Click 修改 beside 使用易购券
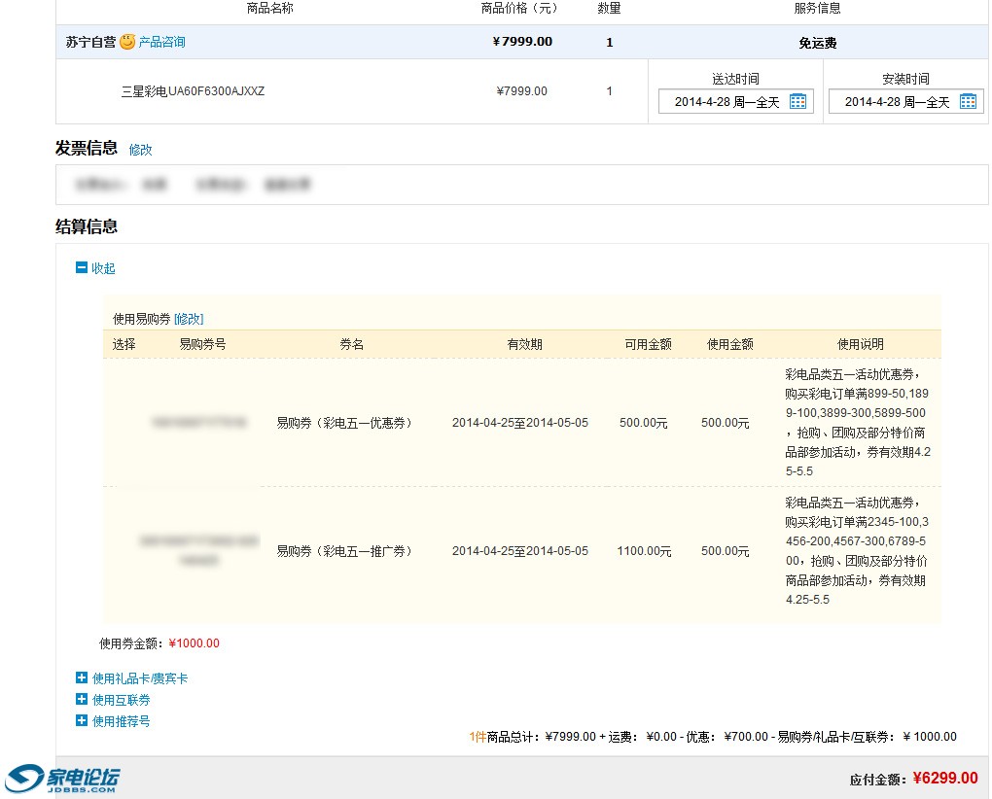The image size is (992, 799). point(189,319)
